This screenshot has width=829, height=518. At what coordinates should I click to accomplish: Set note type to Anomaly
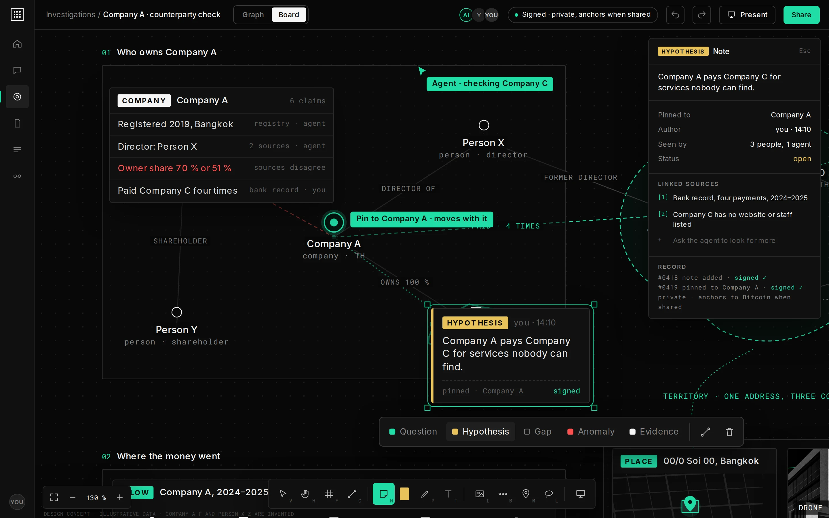(x=591, y=432)
